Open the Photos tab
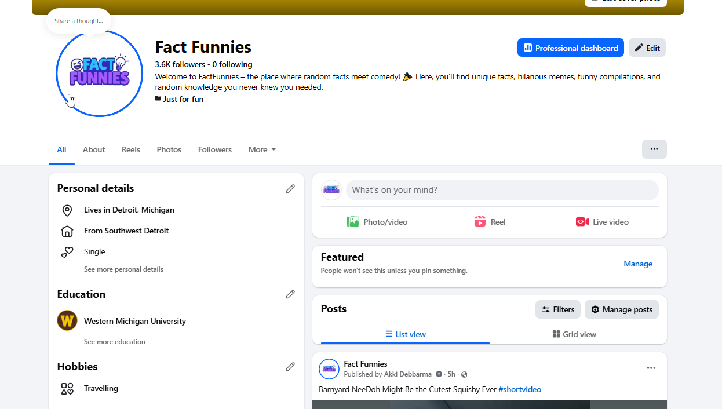 pyautogui.click(x=169, y=149)
